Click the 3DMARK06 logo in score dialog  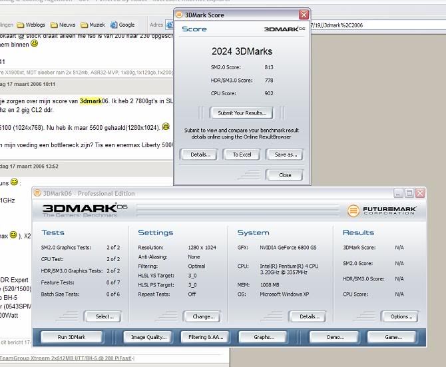click(284, 29)
